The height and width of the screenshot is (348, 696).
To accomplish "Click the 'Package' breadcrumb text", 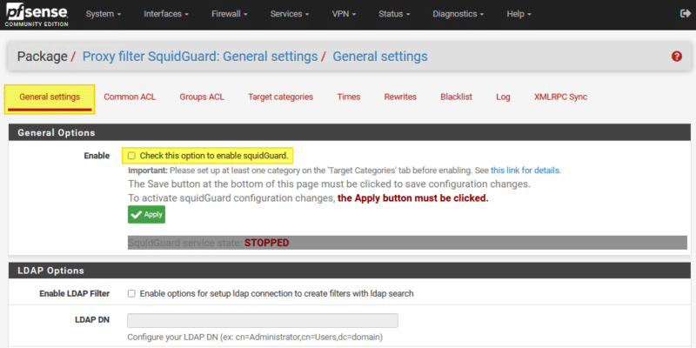I will tap(42, 57).
